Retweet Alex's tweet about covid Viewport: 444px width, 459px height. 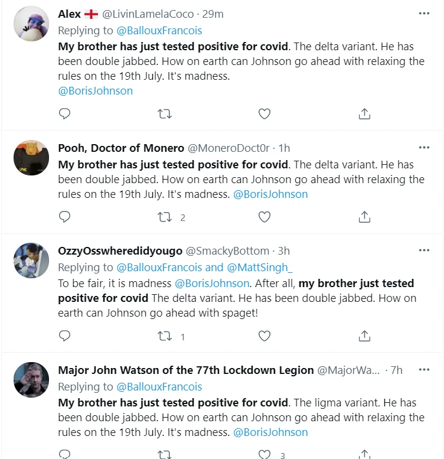pyautogui.click(x=165, y=113)
